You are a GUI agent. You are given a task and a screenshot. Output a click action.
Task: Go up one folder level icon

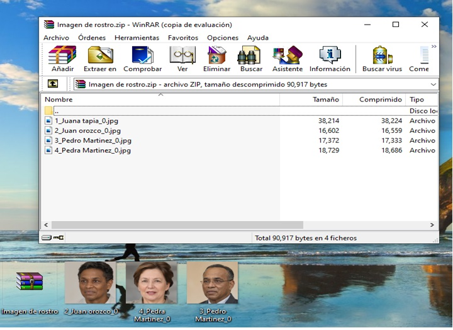point(53,84)
